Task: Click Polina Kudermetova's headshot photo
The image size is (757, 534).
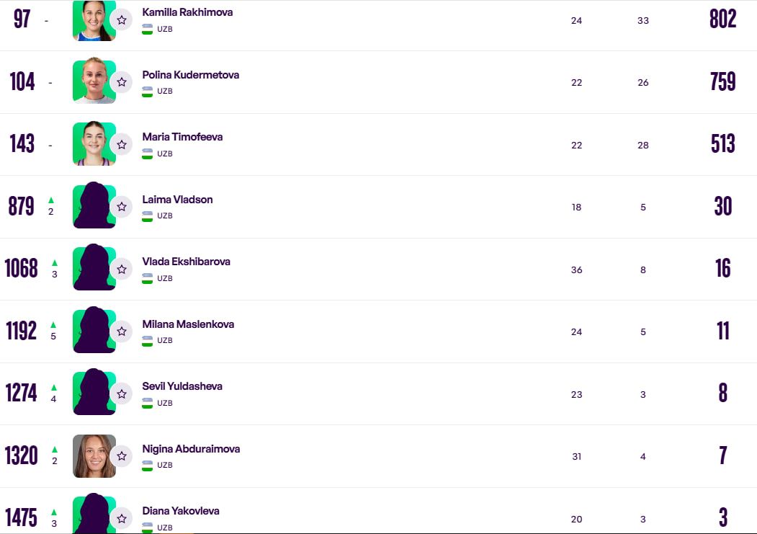Action: coord(94,81)
